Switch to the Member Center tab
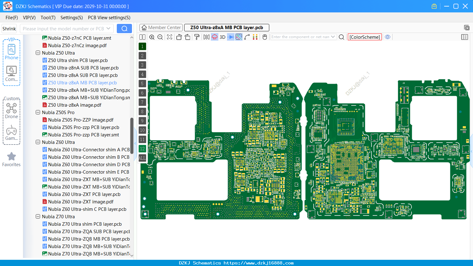The image size is (473, 266). [x=161, y=28]
